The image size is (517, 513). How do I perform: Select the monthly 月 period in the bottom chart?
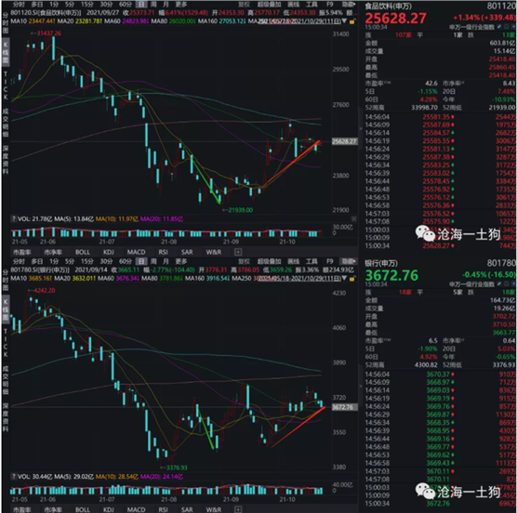point(166,261)
